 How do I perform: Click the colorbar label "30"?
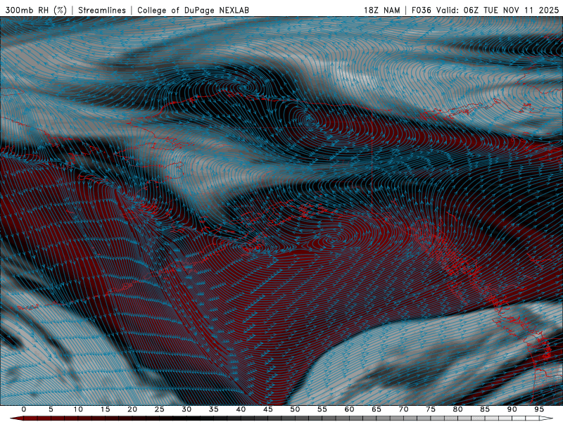tap(186, 409)
